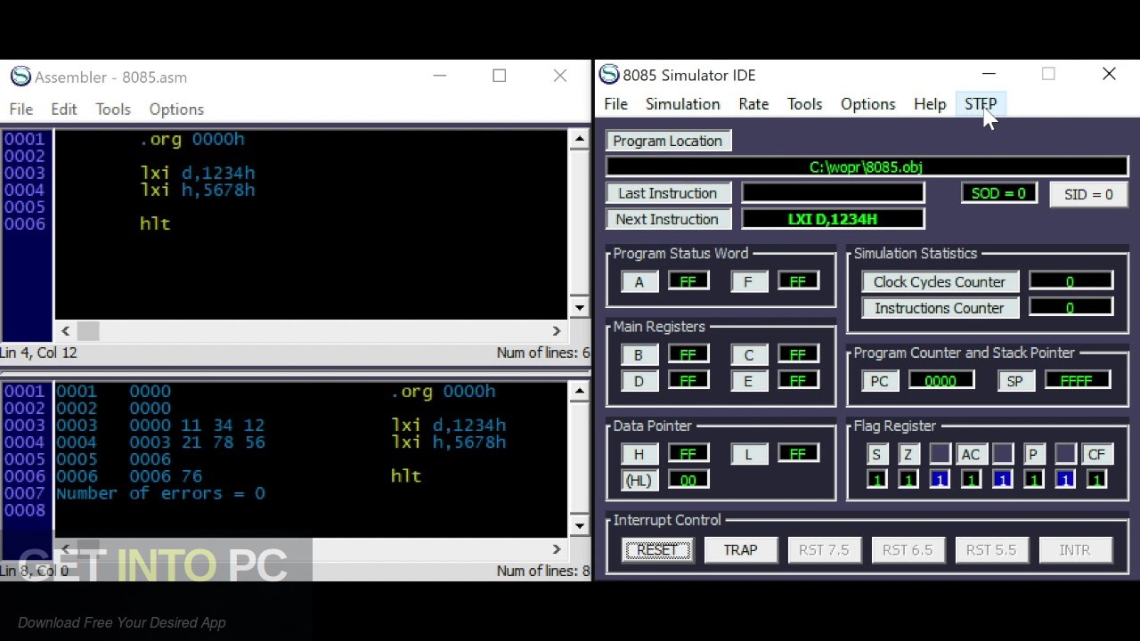
Task: Toggle the CF carry flag bit
Action: (x=1096, y=480)
